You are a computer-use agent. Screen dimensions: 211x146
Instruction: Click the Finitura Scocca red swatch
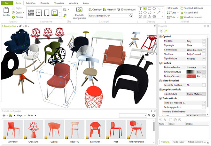point(191,76)
